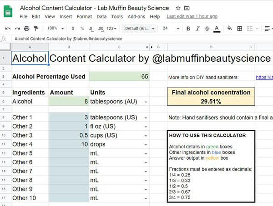Open the Help menu
The width and height of the screenshot is (273, 206).
[155, 17]
